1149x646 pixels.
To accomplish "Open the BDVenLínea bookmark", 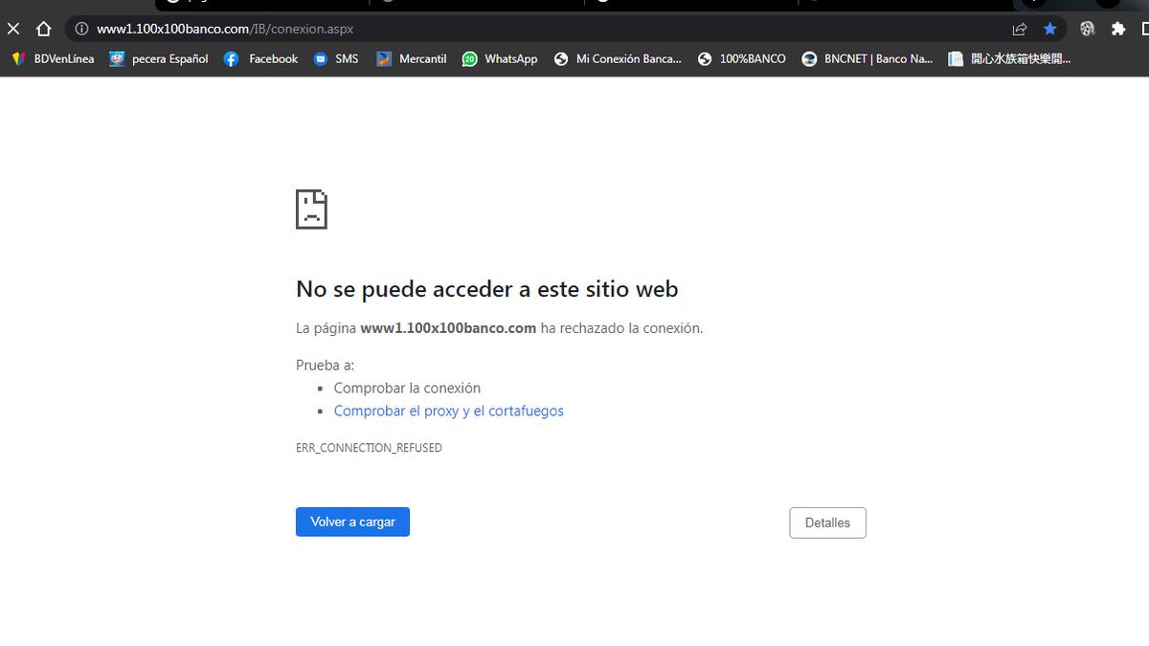I will click(53, 59).
